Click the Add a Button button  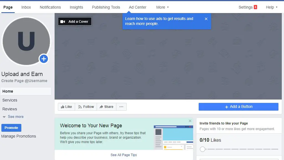coord(239,107)
